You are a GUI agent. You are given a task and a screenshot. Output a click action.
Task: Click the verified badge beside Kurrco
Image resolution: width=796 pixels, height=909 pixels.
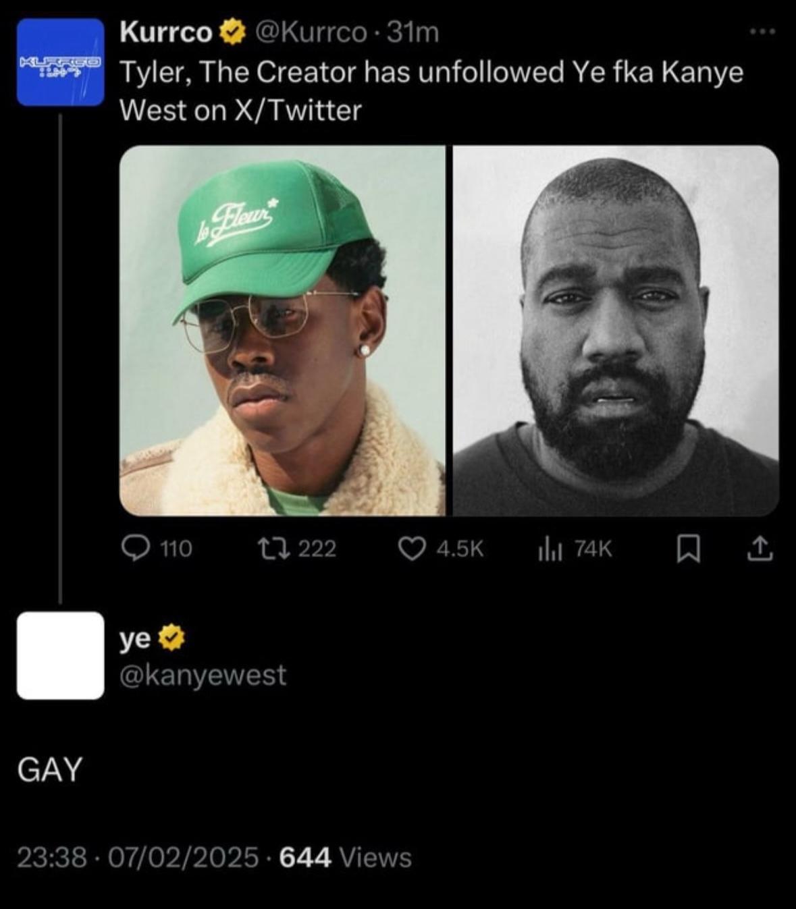tap(232, 32)
